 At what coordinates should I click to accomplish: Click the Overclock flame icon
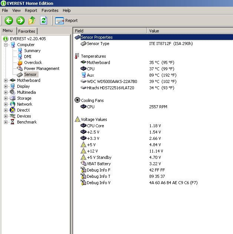pyautogui.click(x=20, y=62)
